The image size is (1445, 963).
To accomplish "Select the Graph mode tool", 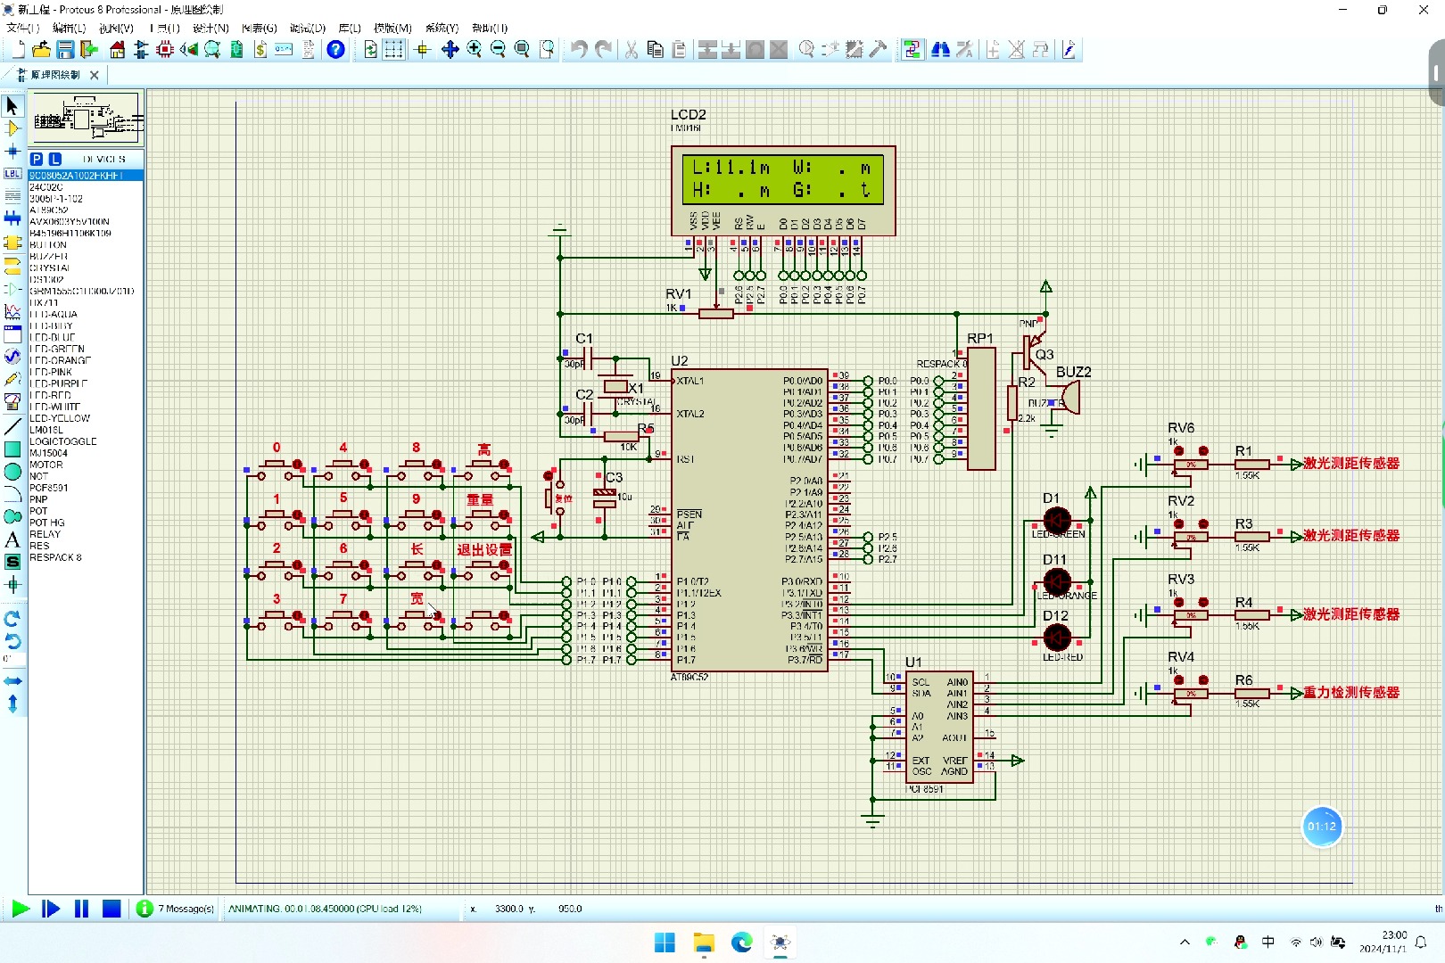I will pos(12,311).
